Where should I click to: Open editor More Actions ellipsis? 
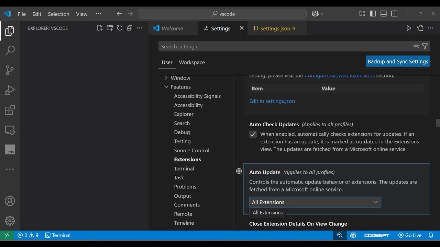[430, 28]
